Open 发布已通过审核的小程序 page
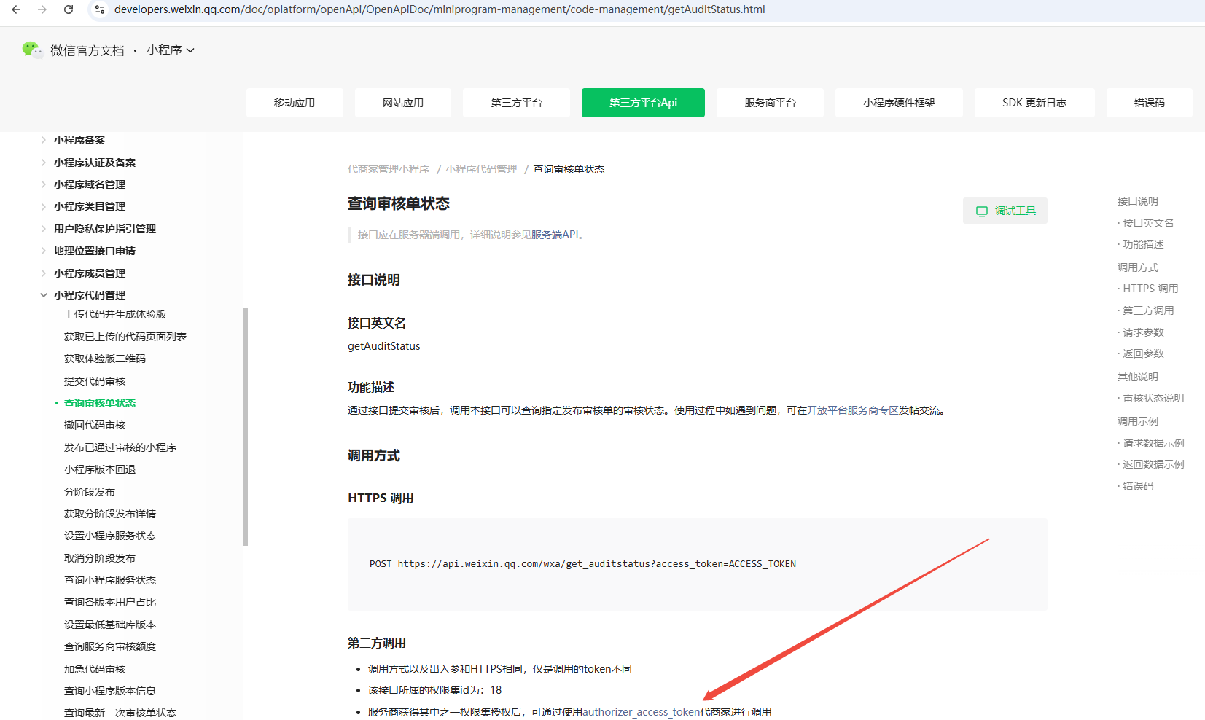The height and width of the screenshot is (720, 1205). pyautogui.click(x=120, y=447)
